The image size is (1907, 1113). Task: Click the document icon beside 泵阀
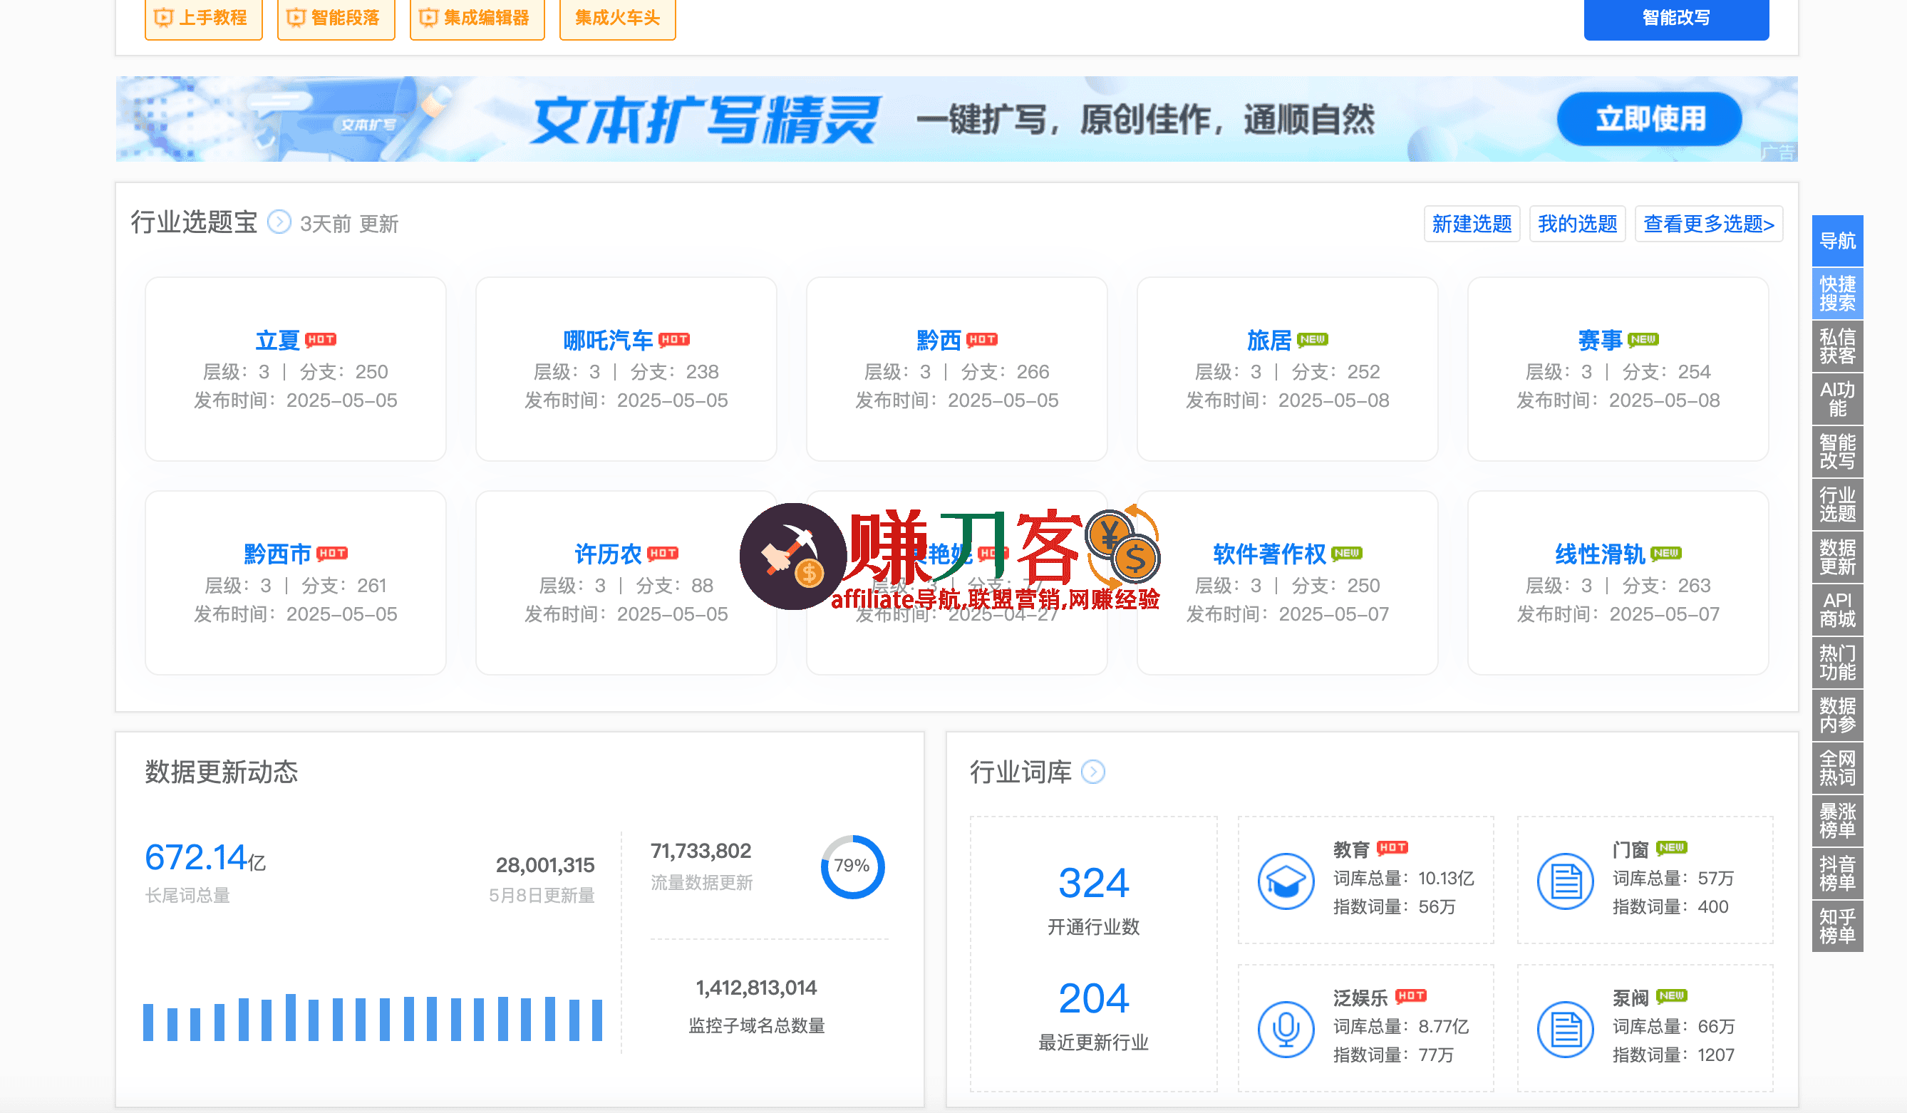pyautogui.click(x=1565, y=1030)
